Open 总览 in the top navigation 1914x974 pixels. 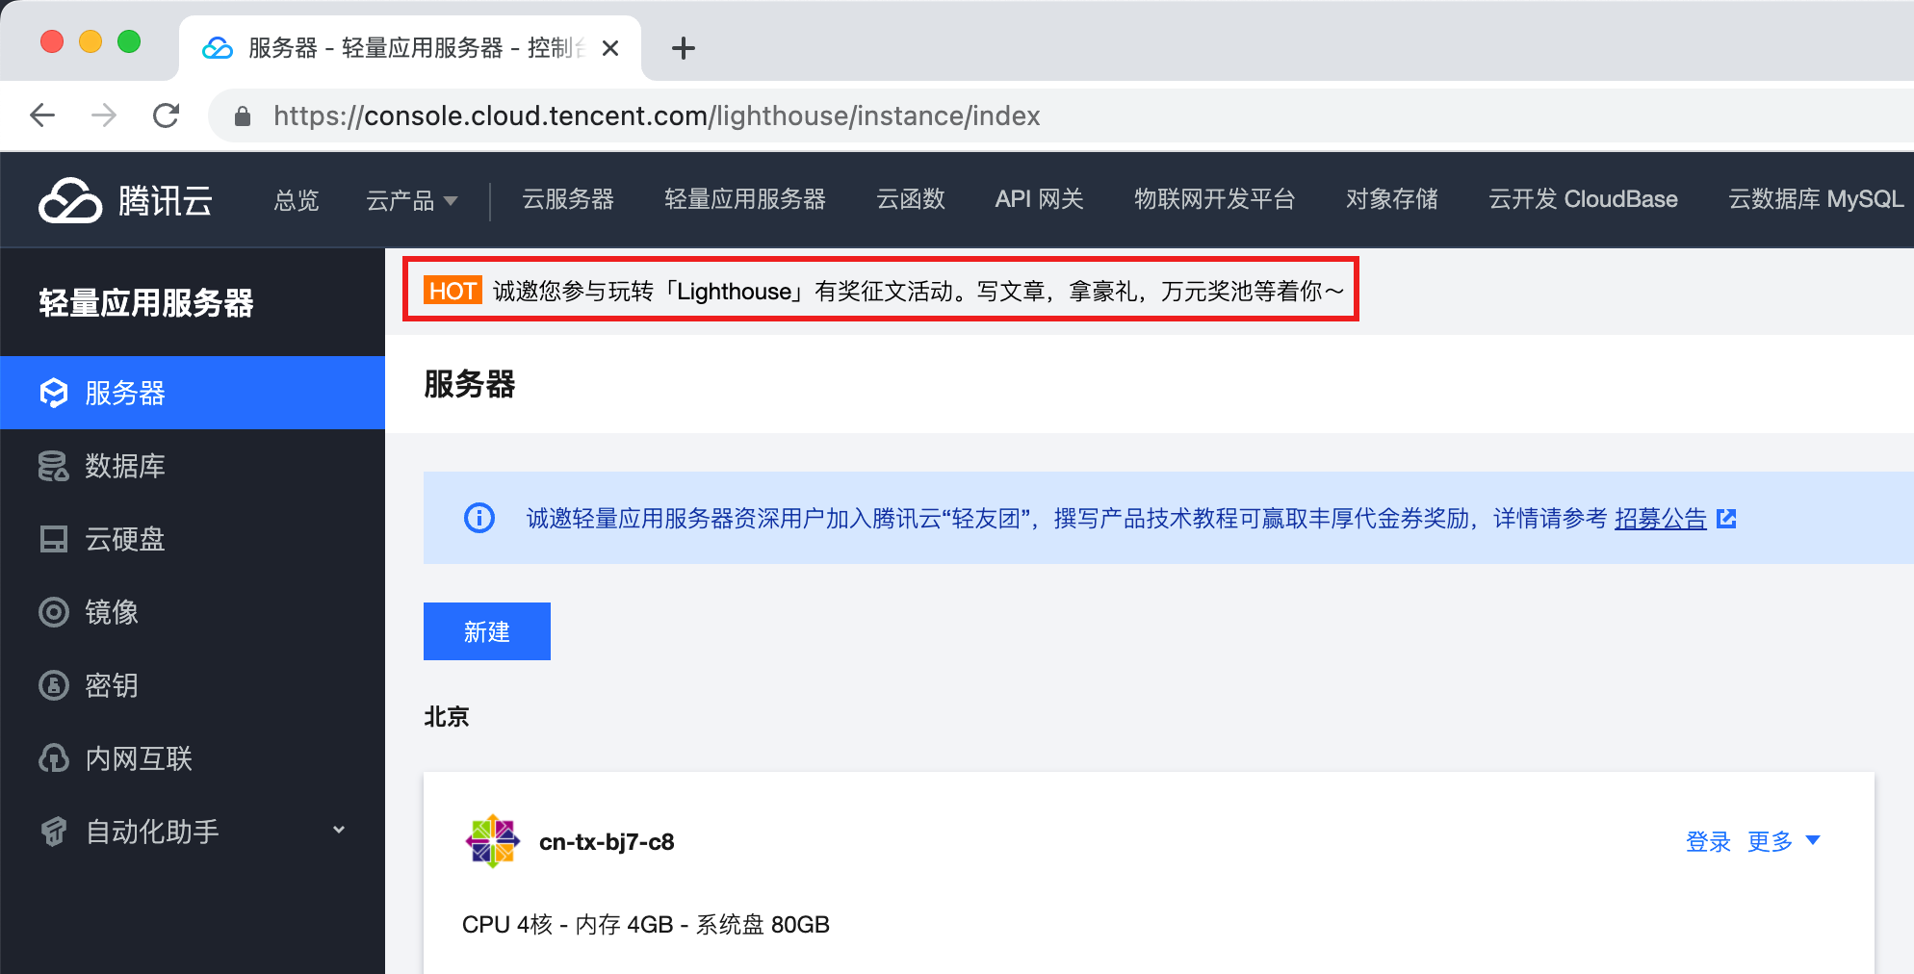[x=297, y=200]
